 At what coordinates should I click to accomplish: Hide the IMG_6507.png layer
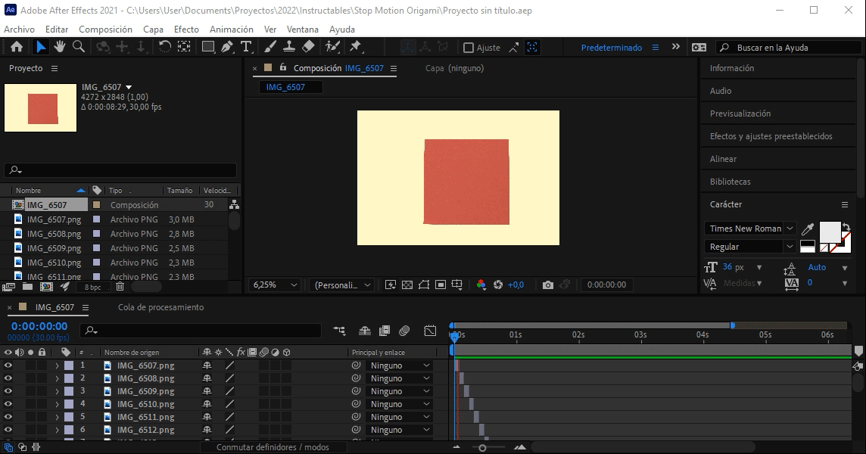[8, 365]
